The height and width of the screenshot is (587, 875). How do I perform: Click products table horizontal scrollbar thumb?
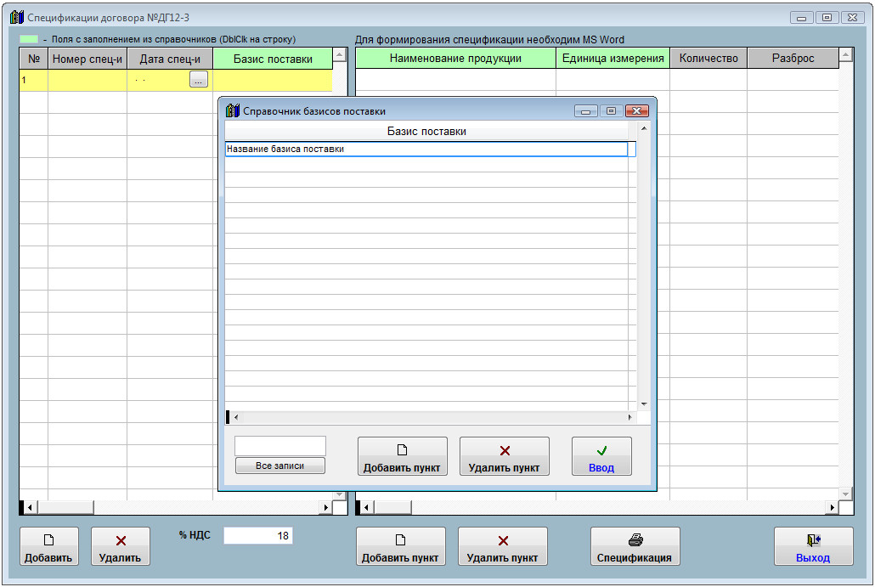[392, 507]
